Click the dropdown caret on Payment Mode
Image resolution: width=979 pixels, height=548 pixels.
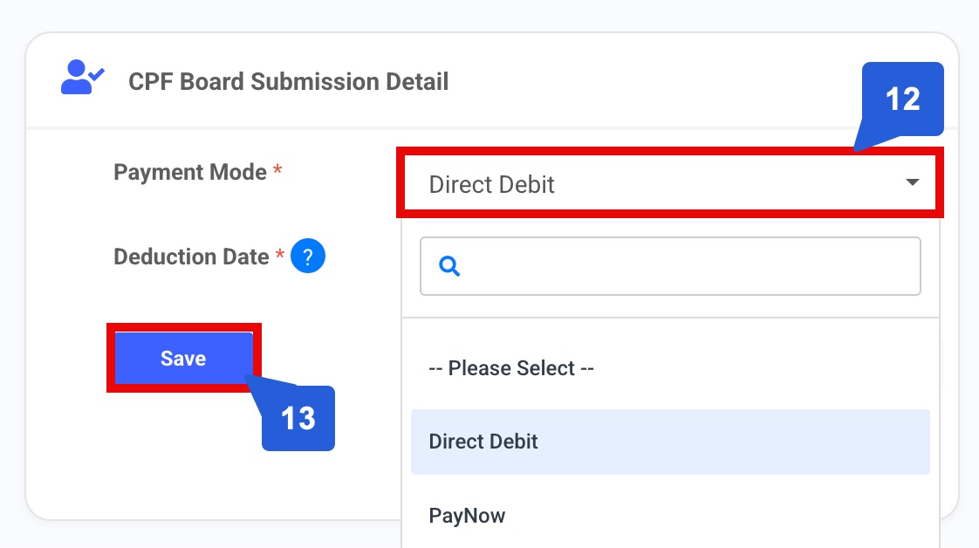913,182
